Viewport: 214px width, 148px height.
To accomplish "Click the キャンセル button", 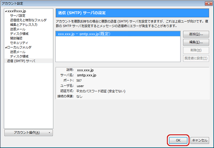I will pyautogui.click(x=200, y=140).
